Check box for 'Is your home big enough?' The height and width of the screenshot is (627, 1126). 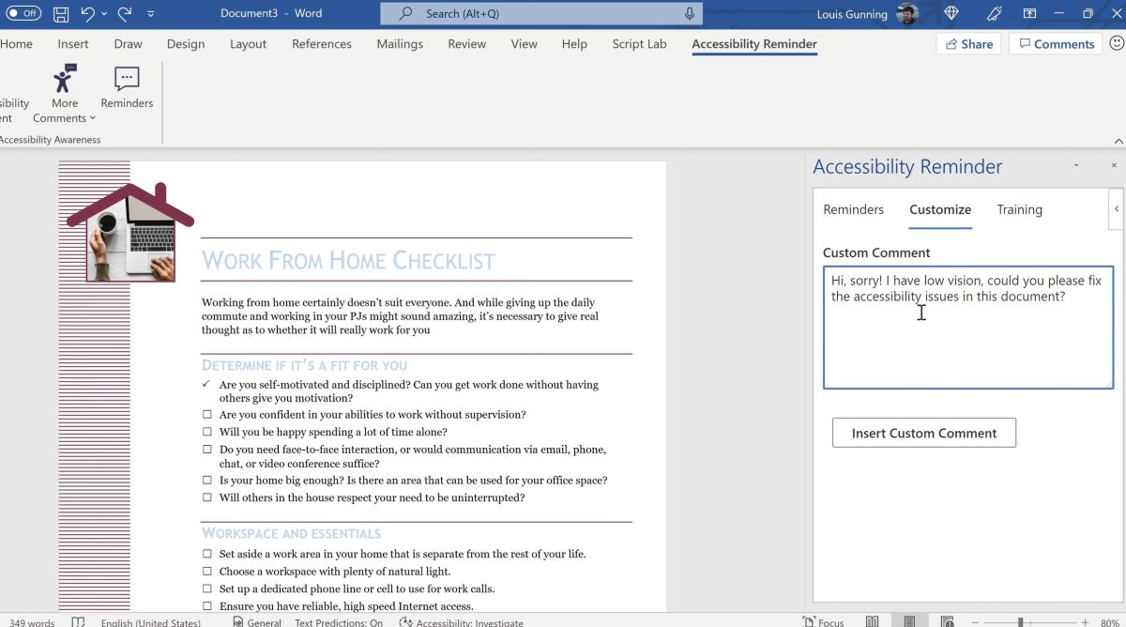pyautogui.click(x=207, y=481)
